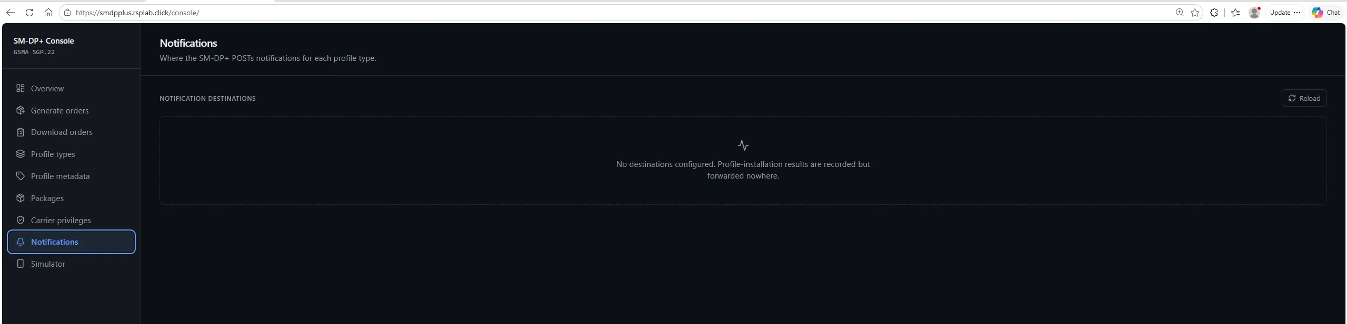Click the zoom magnifier icon in address bar

point(1180,13)
